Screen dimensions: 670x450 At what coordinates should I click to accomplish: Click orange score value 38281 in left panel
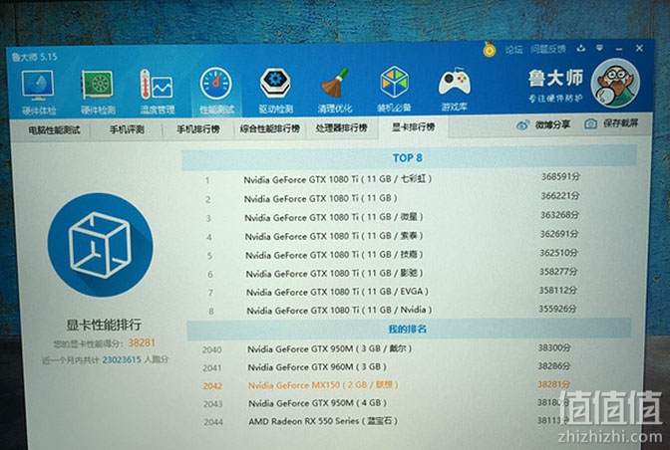tap(142, 342)
